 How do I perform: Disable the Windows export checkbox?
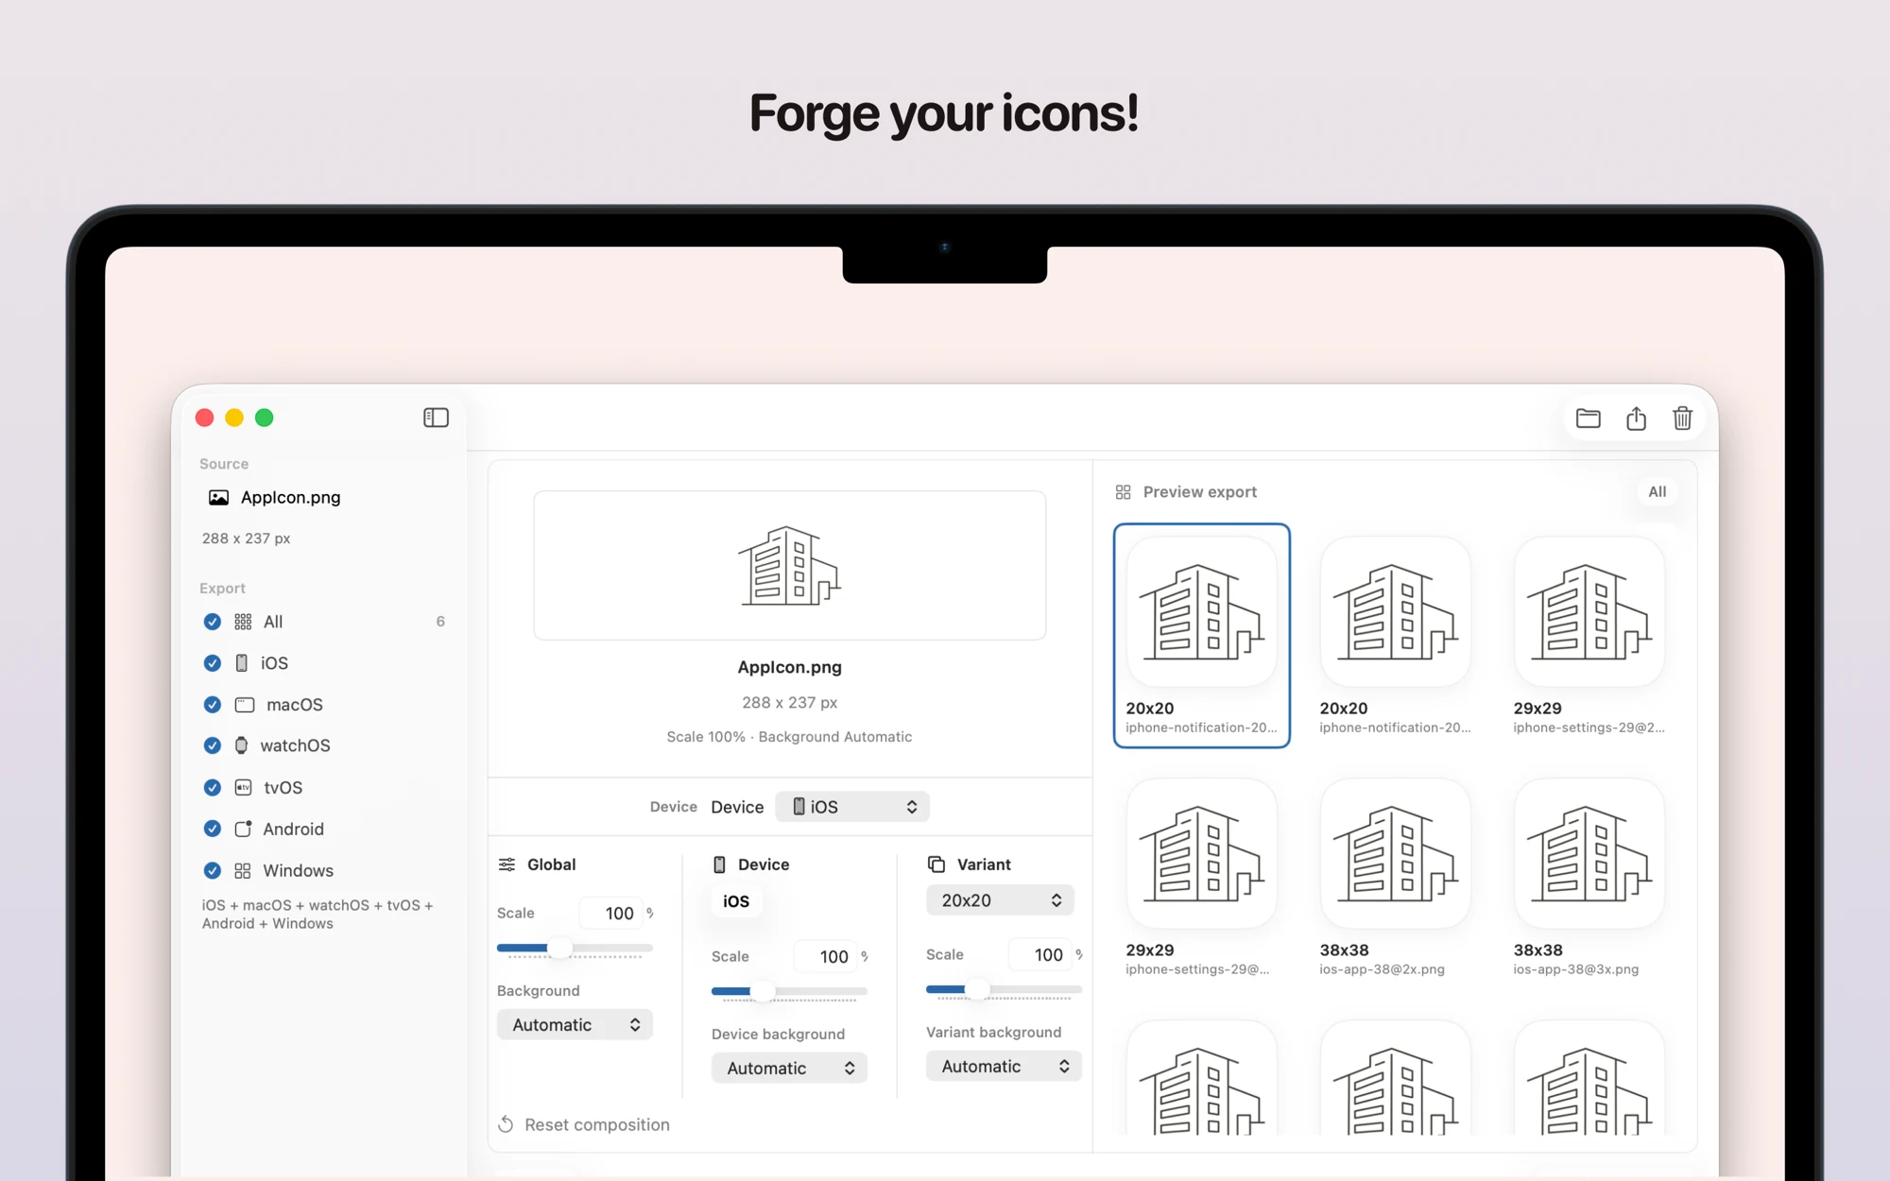(213, 870)
